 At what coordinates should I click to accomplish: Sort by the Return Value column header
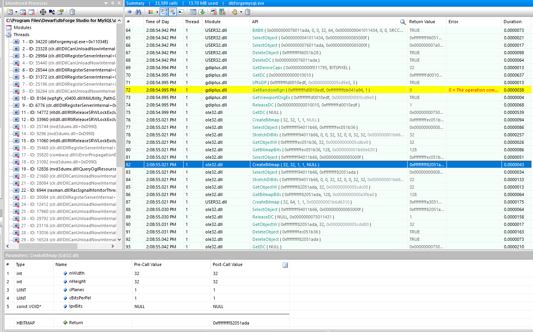click(427, 22)
